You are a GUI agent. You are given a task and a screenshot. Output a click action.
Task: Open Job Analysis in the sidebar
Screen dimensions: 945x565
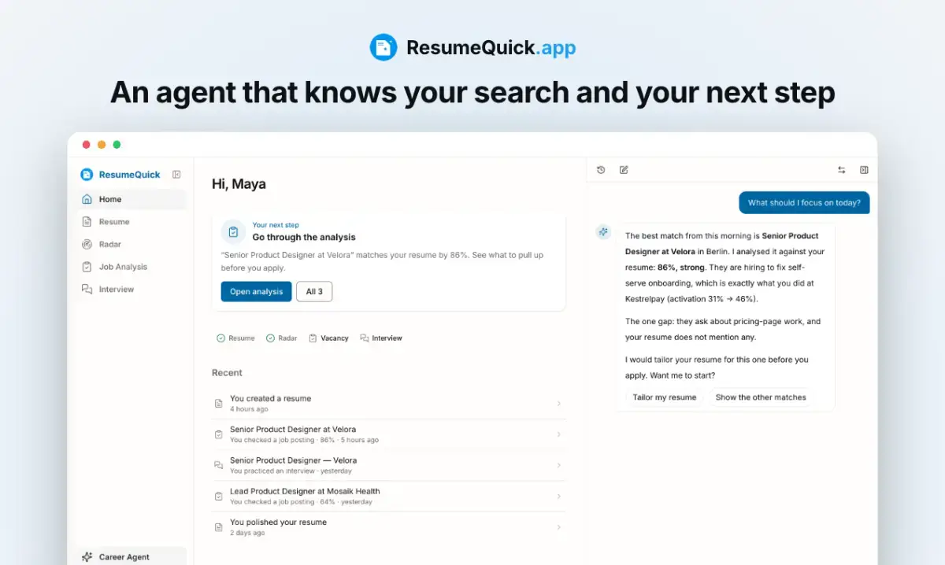click(x=132, y=267)
